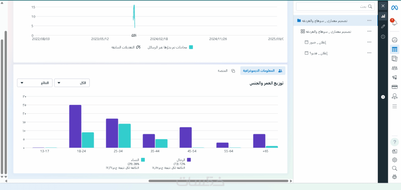Click the history clock icon in dark panel

click(383, 37)
